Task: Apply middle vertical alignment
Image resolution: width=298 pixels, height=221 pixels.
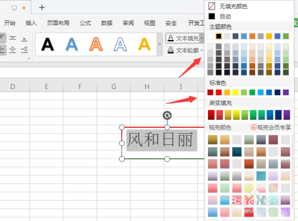Action: 13,38
